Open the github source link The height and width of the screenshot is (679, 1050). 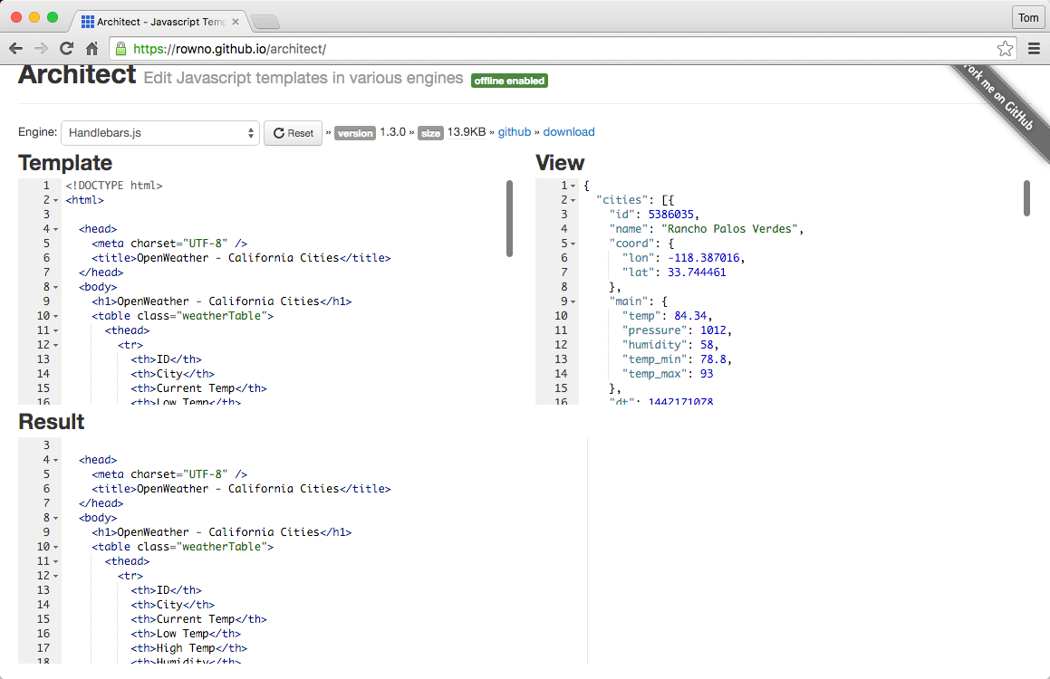click(514, 132)
